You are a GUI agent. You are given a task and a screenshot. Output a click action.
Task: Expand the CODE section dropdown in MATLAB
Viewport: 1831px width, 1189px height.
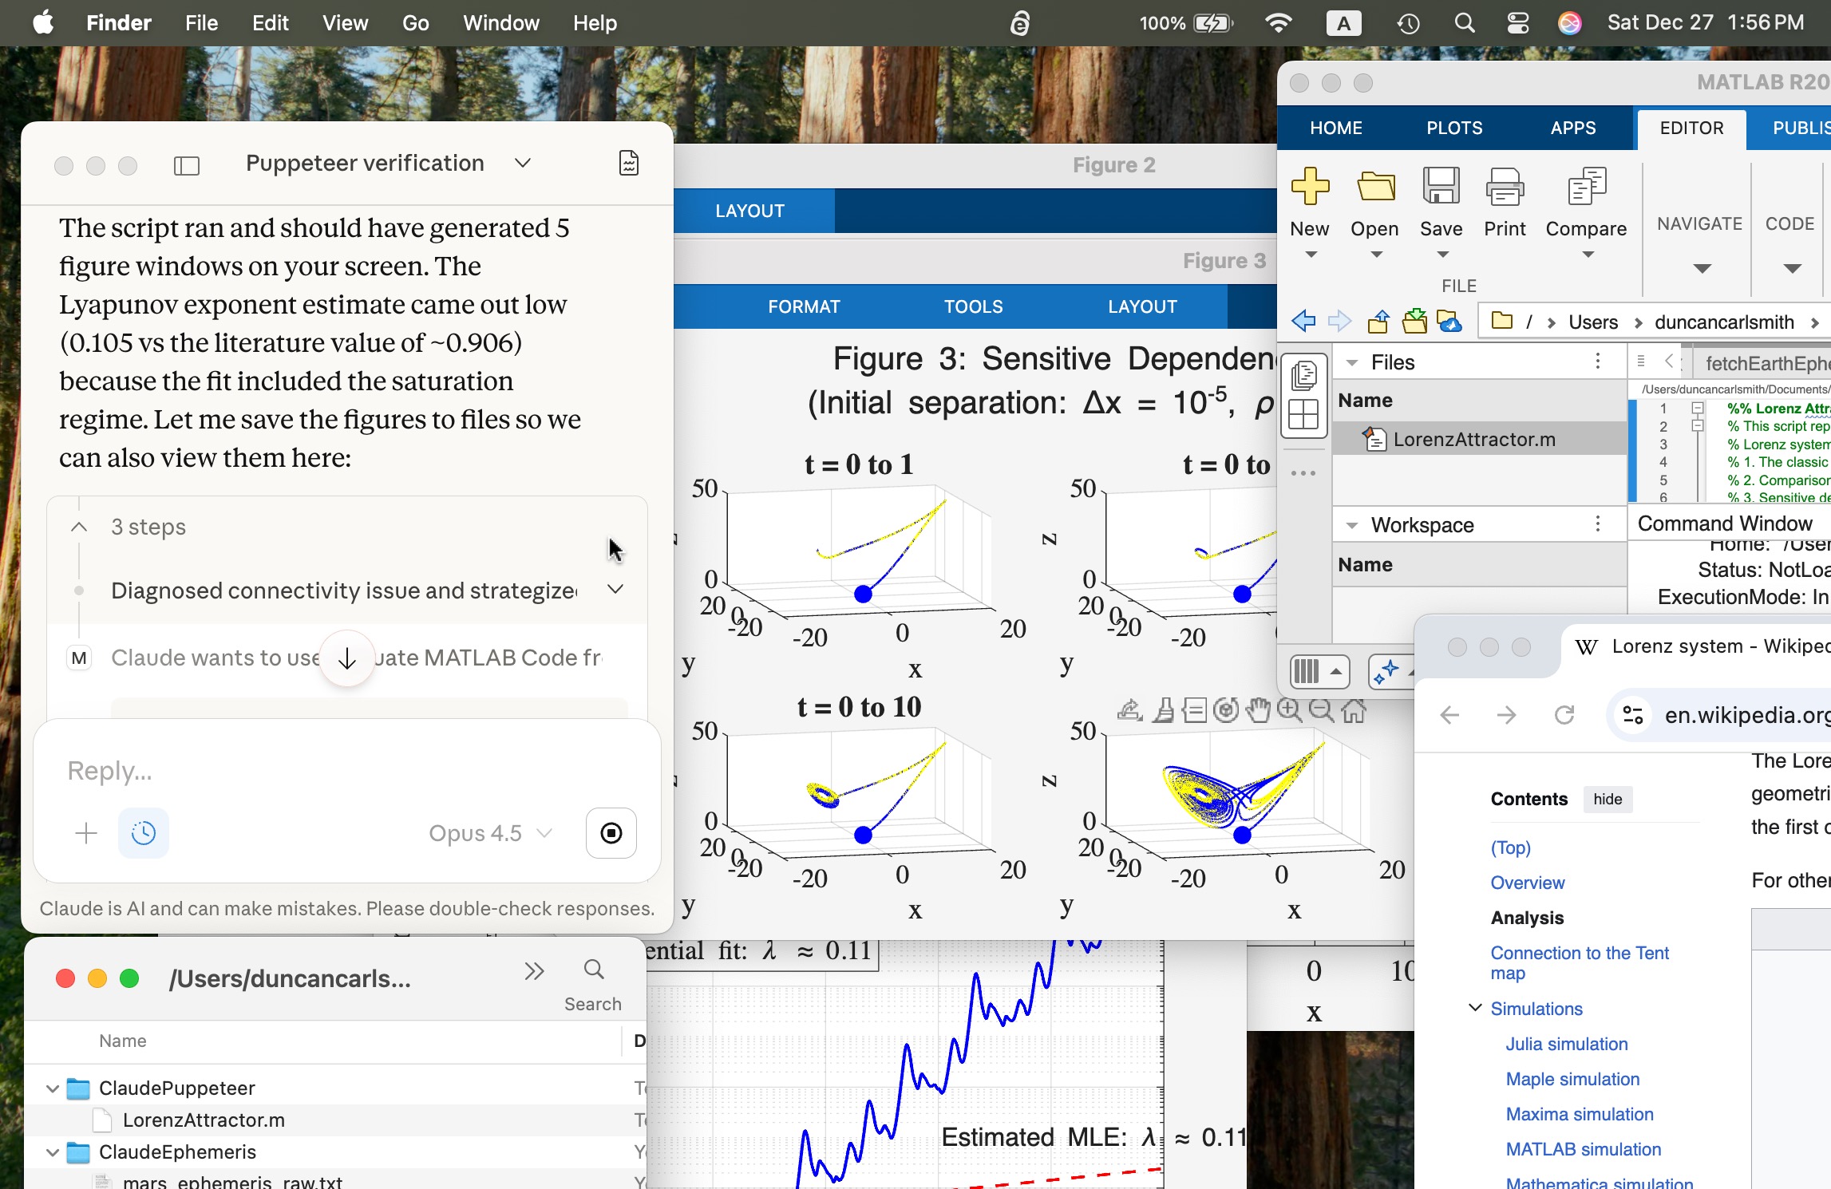[x=1792, y=268]
